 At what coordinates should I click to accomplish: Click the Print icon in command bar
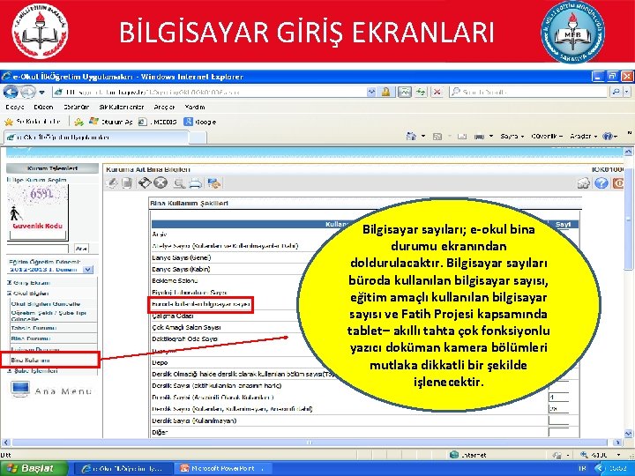pos(479,137)
